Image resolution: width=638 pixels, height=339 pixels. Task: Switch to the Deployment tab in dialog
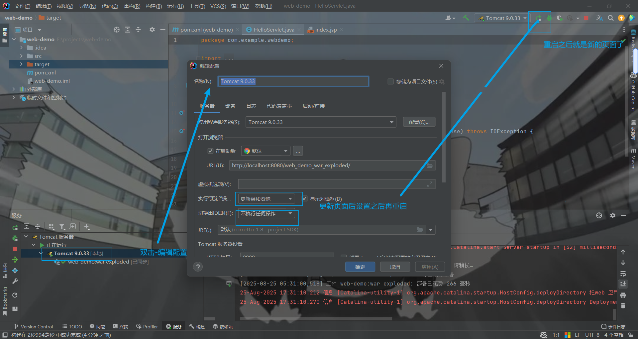coord(230,106)
